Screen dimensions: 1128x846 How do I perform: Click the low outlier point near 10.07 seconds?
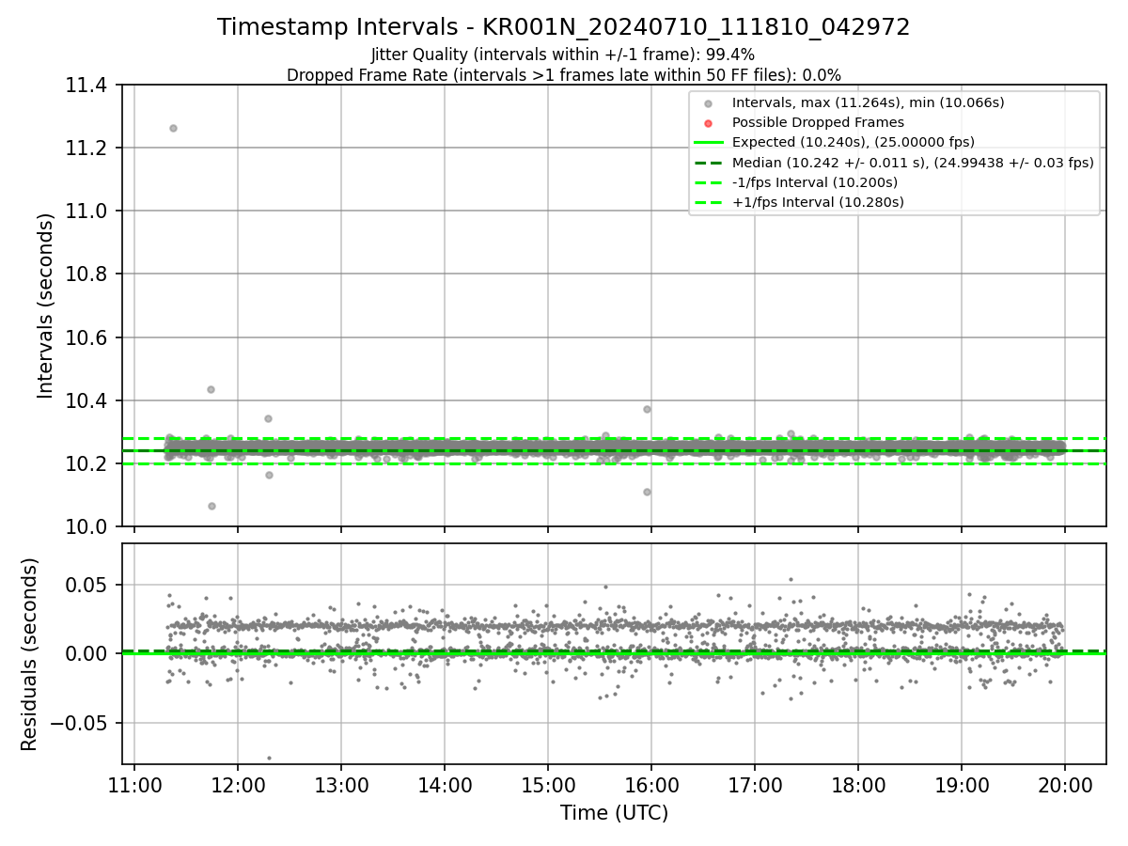[x=211, y=506]
